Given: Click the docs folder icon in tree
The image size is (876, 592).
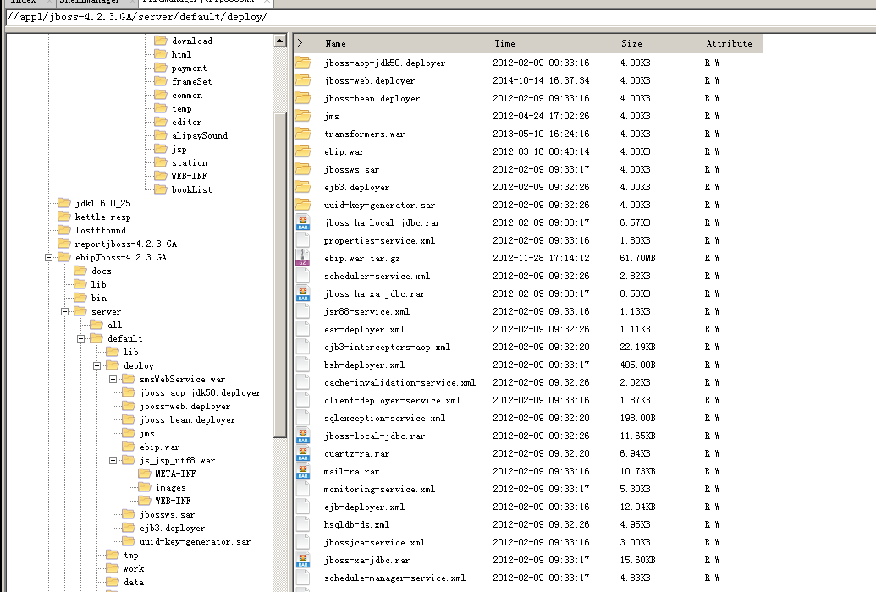Looking at the screenshot, I should click(x=80, y=271).
